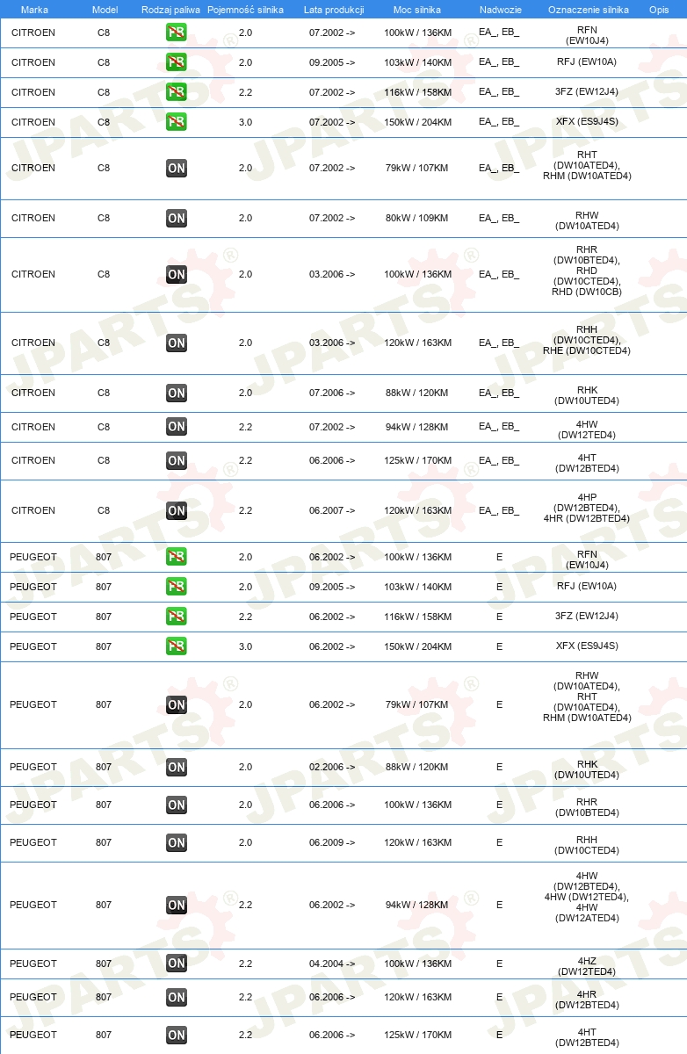This screenshot has width=687, height=1054.
Task: Click the '4HZ (DW12TED4)' engine code cell
Action: click(587, 966)
